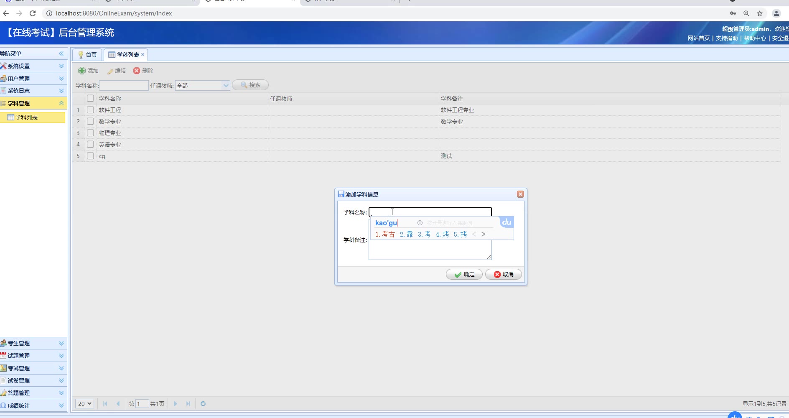
Task: Close the 学科列表 tab
Action: click(143, 54)
